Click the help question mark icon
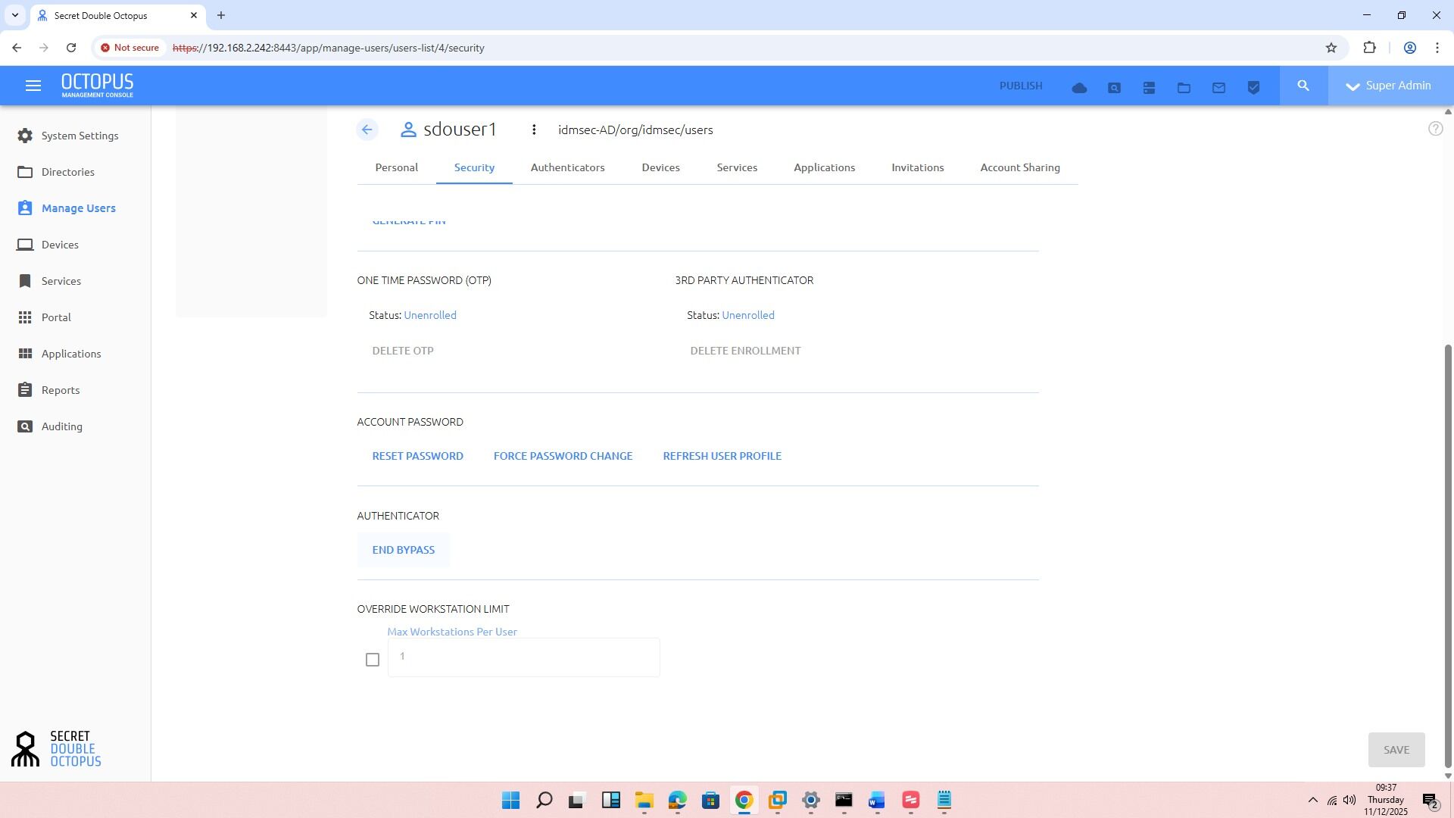The width and height of the screenshot is (1454, 818). 1435,129
